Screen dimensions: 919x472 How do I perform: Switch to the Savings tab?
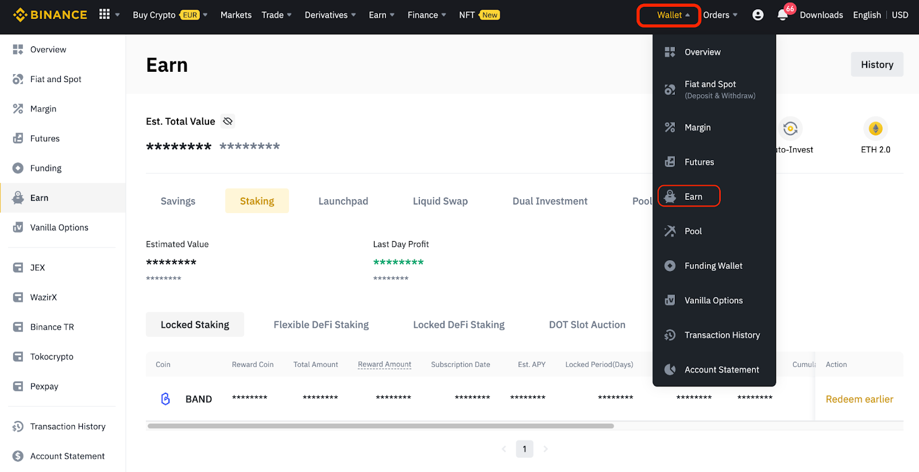tap(178, 201)
